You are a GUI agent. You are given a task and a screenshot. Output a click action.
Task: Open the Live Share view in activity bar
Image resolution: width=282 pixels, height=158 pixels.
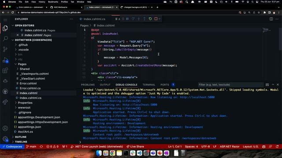5,102
